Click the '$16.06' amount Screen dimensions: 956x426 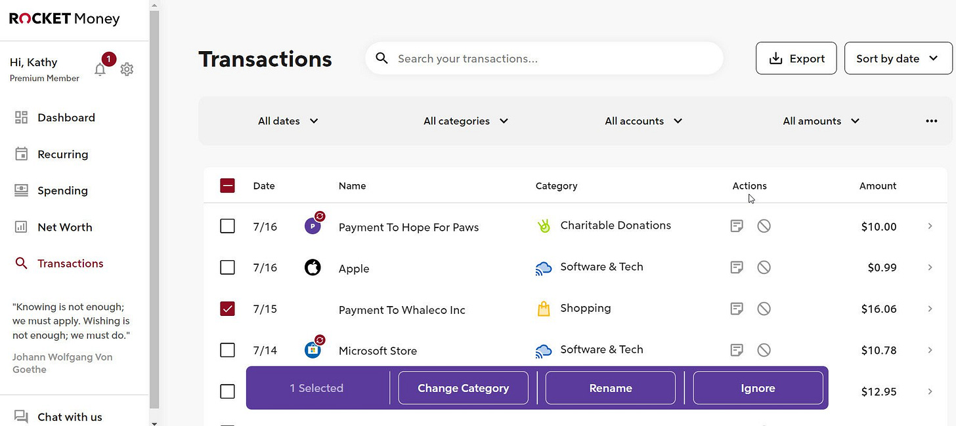tap(879, 309)
